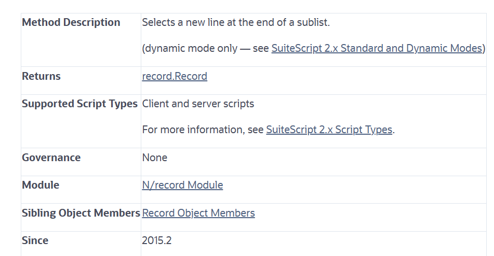The height and width of the screenshot is (256, 494).
Task: Click the Governance value 'None'
Action: 154,158
